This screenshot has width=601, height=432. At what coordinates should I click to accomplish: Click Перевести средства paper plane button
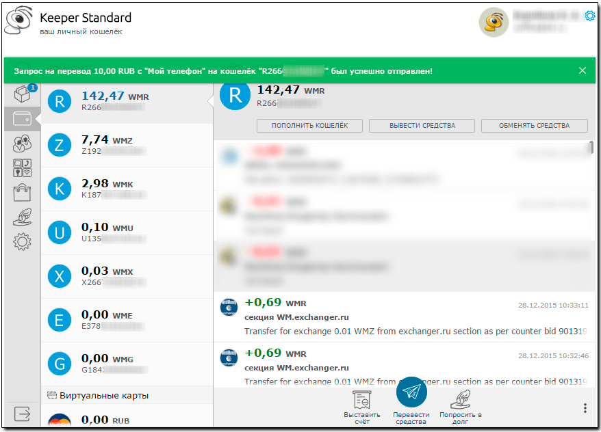coord(411,392)
